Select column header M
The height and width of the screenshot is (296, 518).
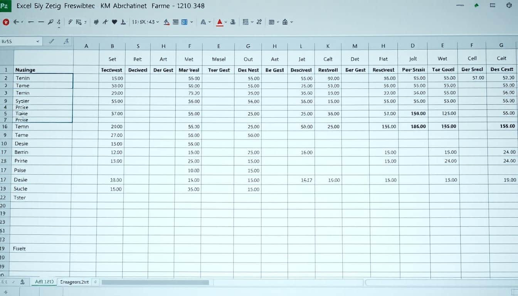tap(355, 46)
